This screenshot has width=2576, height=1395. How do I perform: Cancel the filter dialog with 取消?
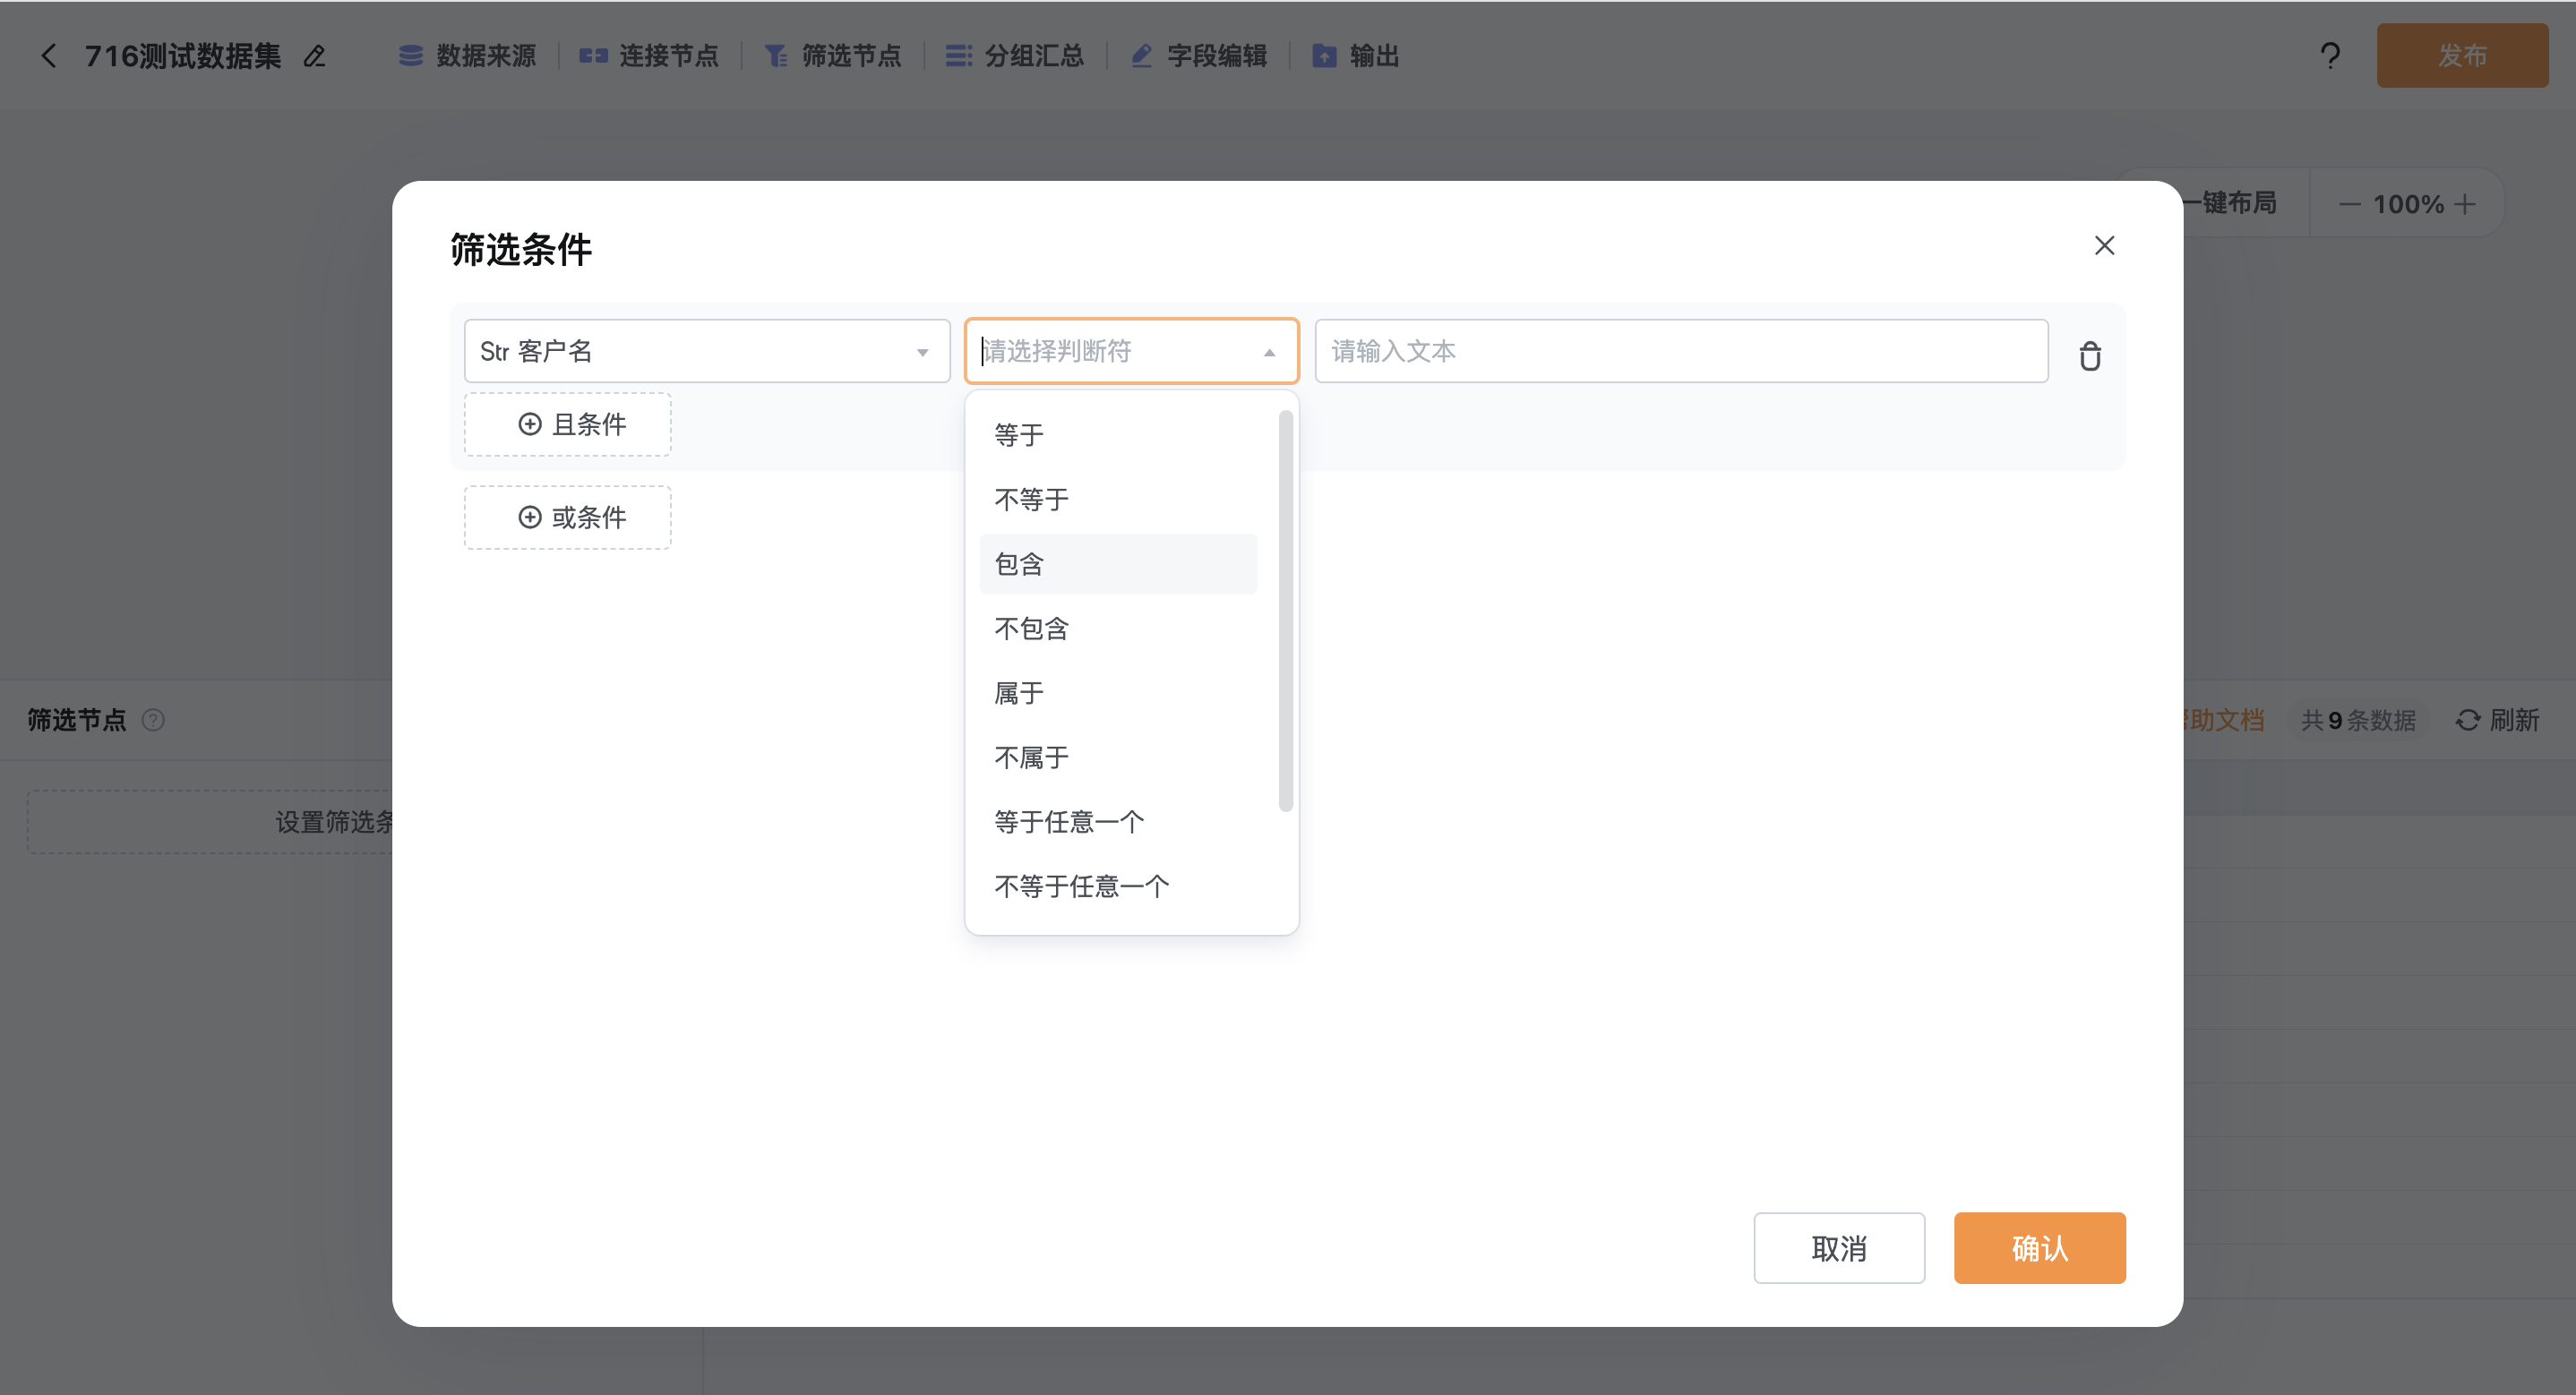[x=1839, y=1248]
